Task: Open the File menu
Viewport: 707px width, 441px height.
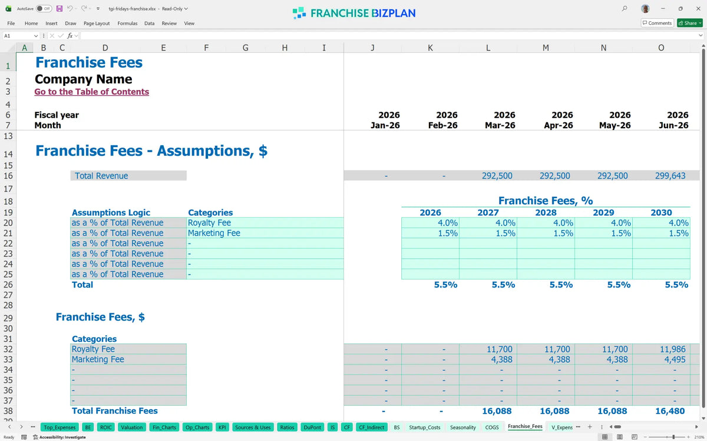Action: click(x=11, y=24)
